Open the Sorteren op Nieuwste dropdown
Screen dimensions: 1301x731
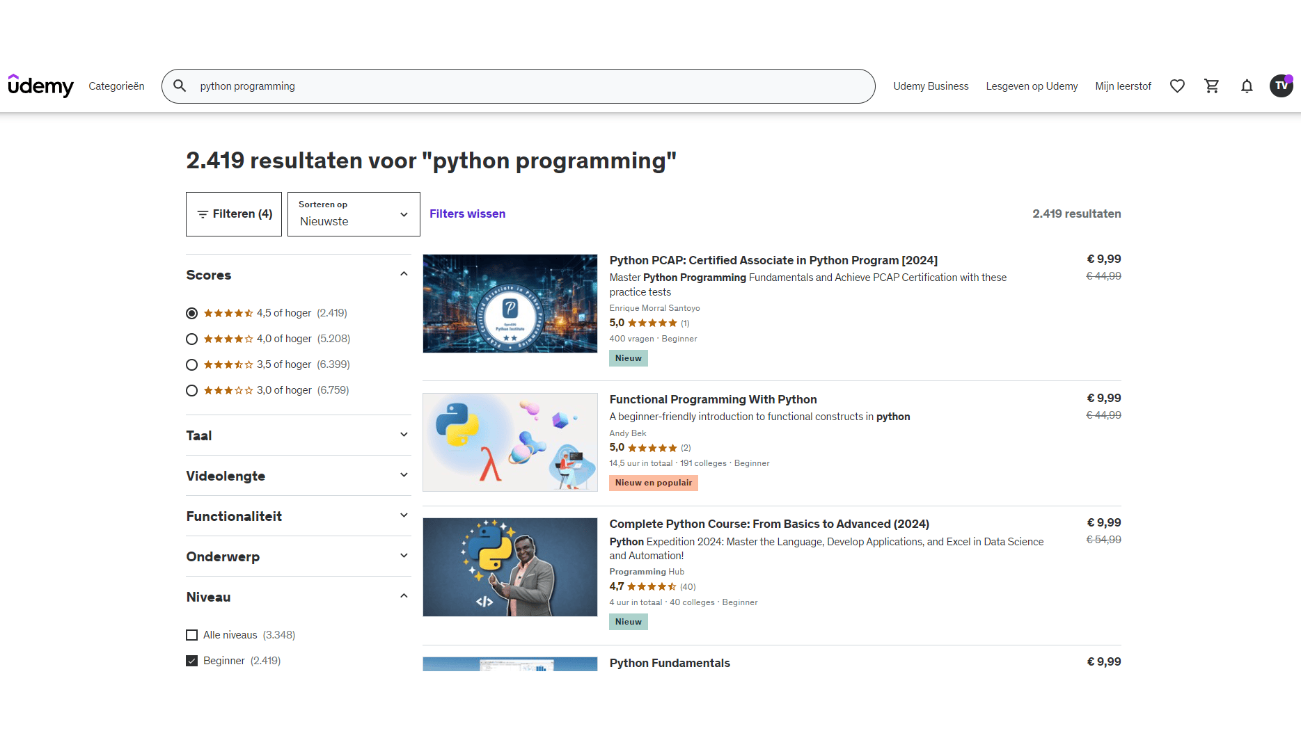coord(353,214)
